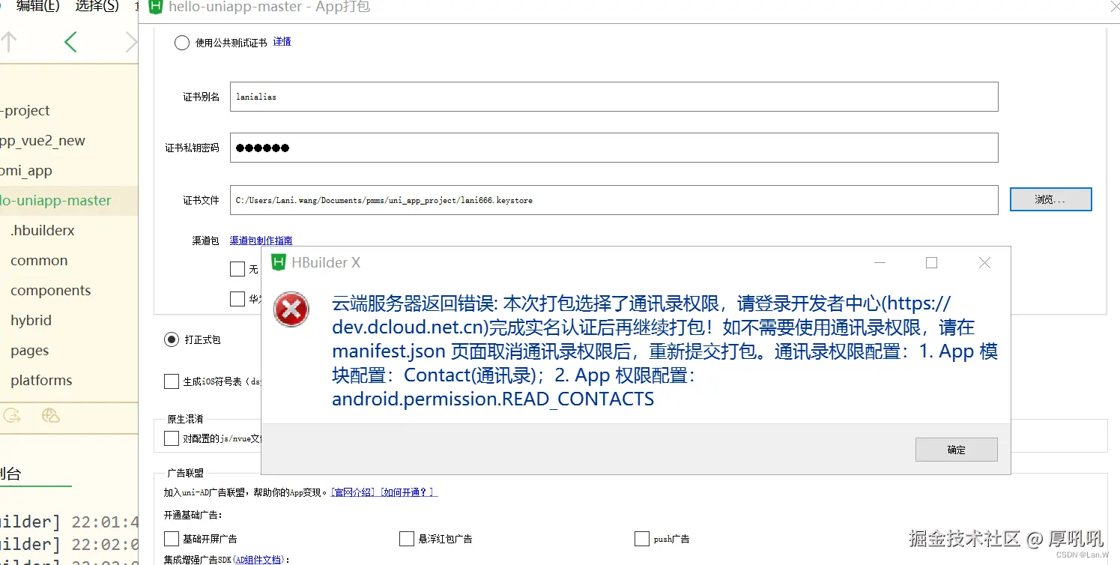Open the .hbuilderx folder
Viewport: 1120px width, 565px height.
point(43,230)
